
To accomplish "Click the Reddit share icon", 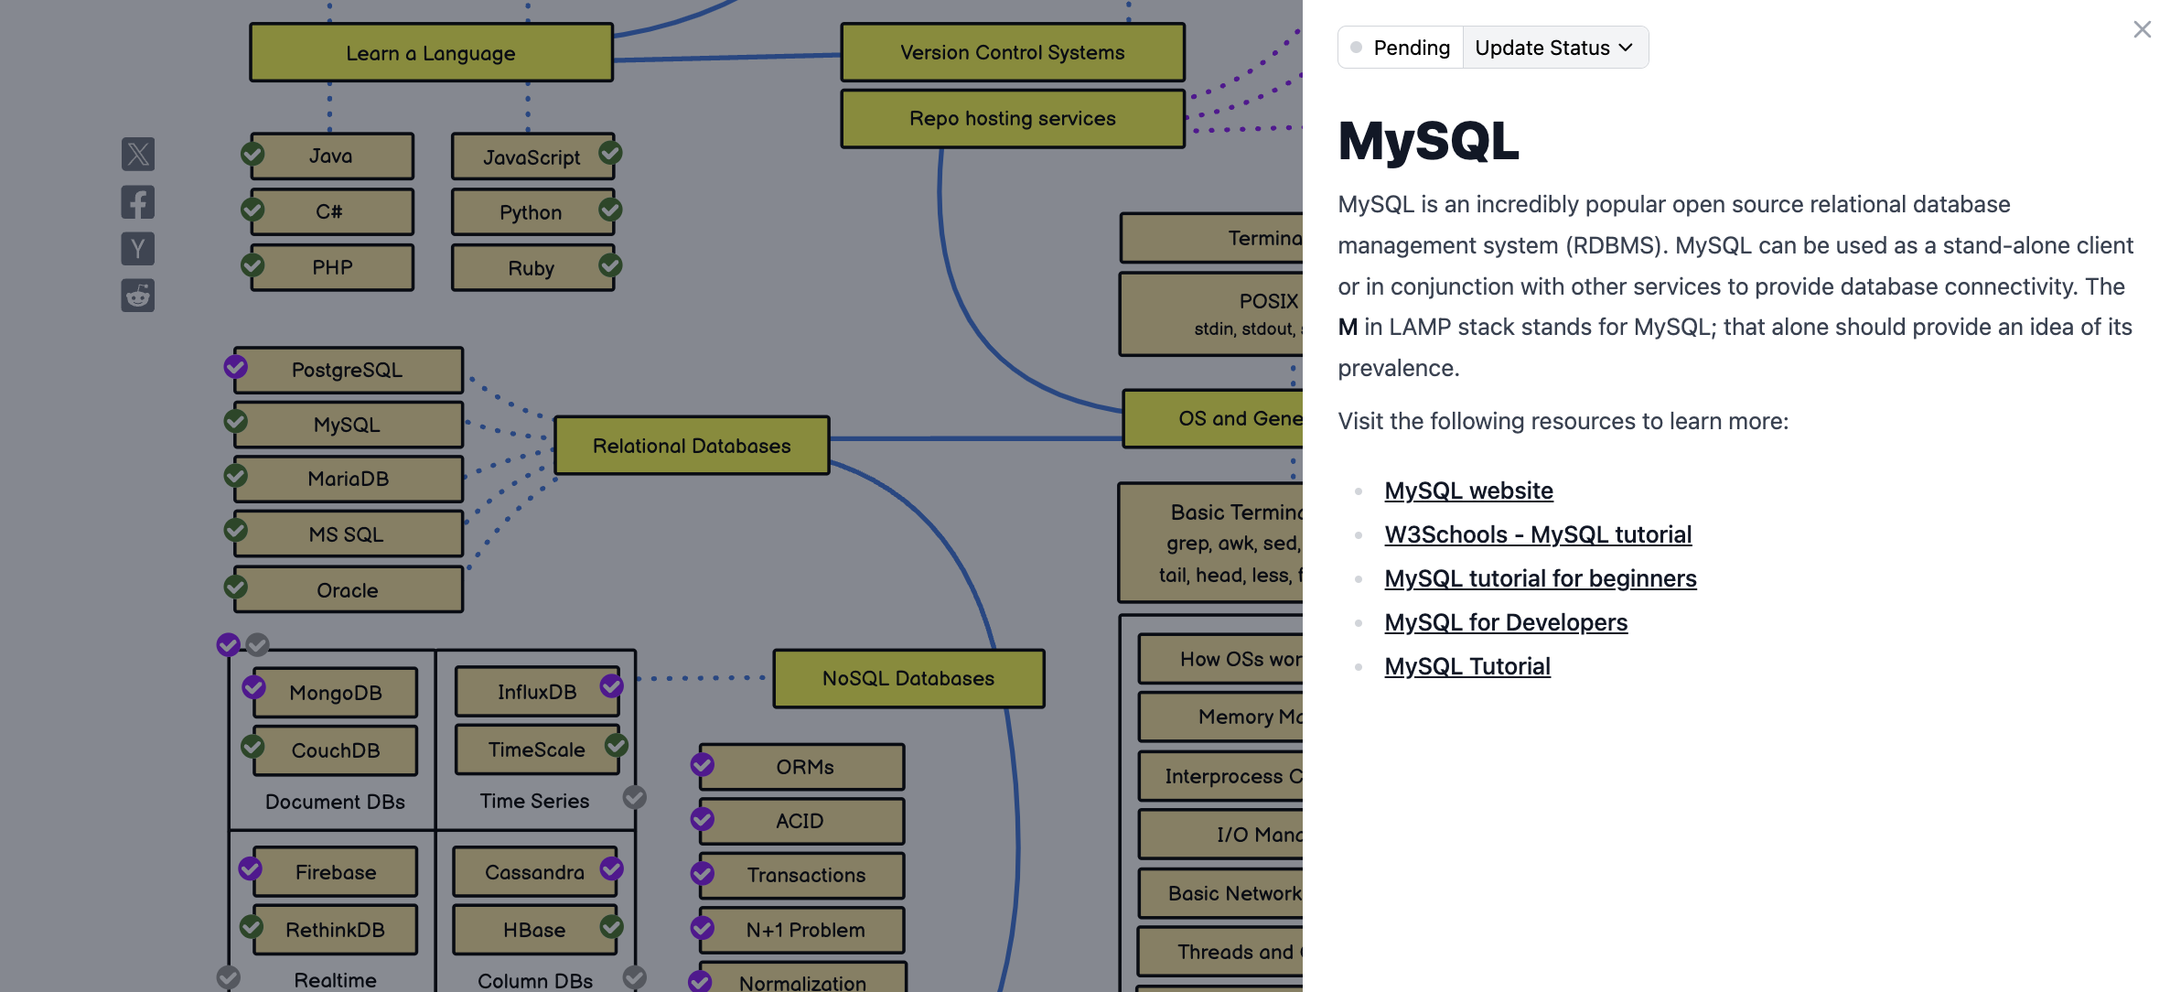I will point(138,296).
